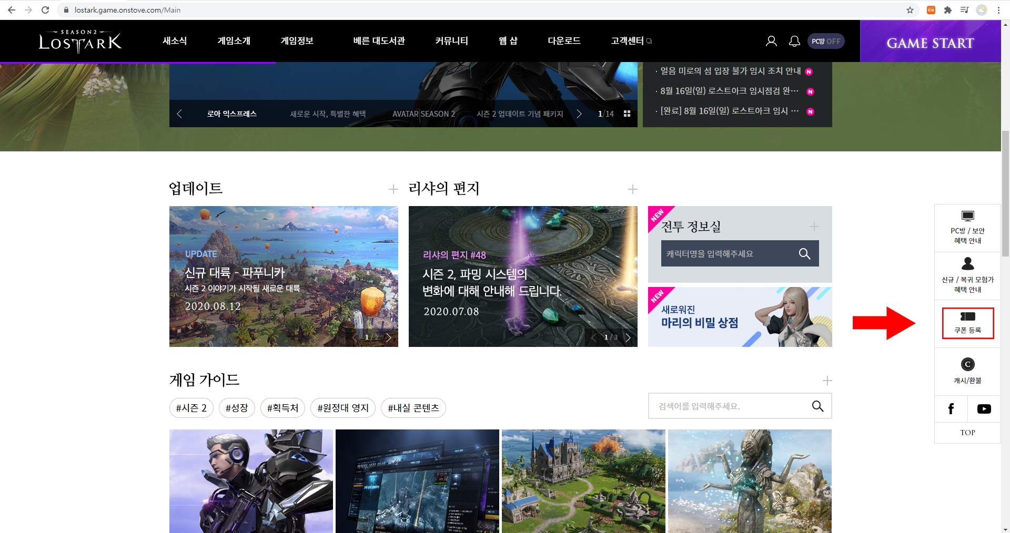
Task: Expand the 리샤의 편지 section plus icon
Action: [x=632, y=189]
